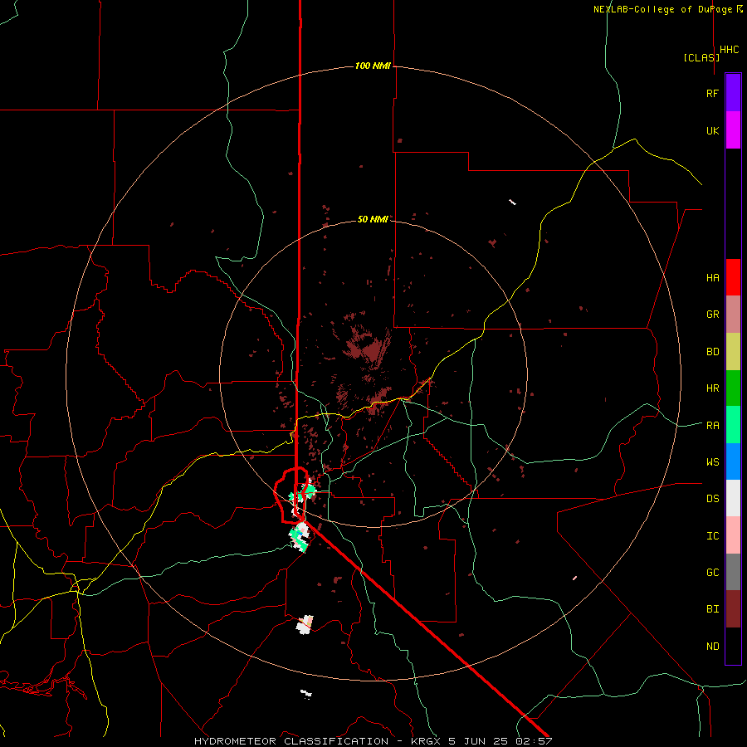Click the large brown biological echo cluster

[369, 345]
